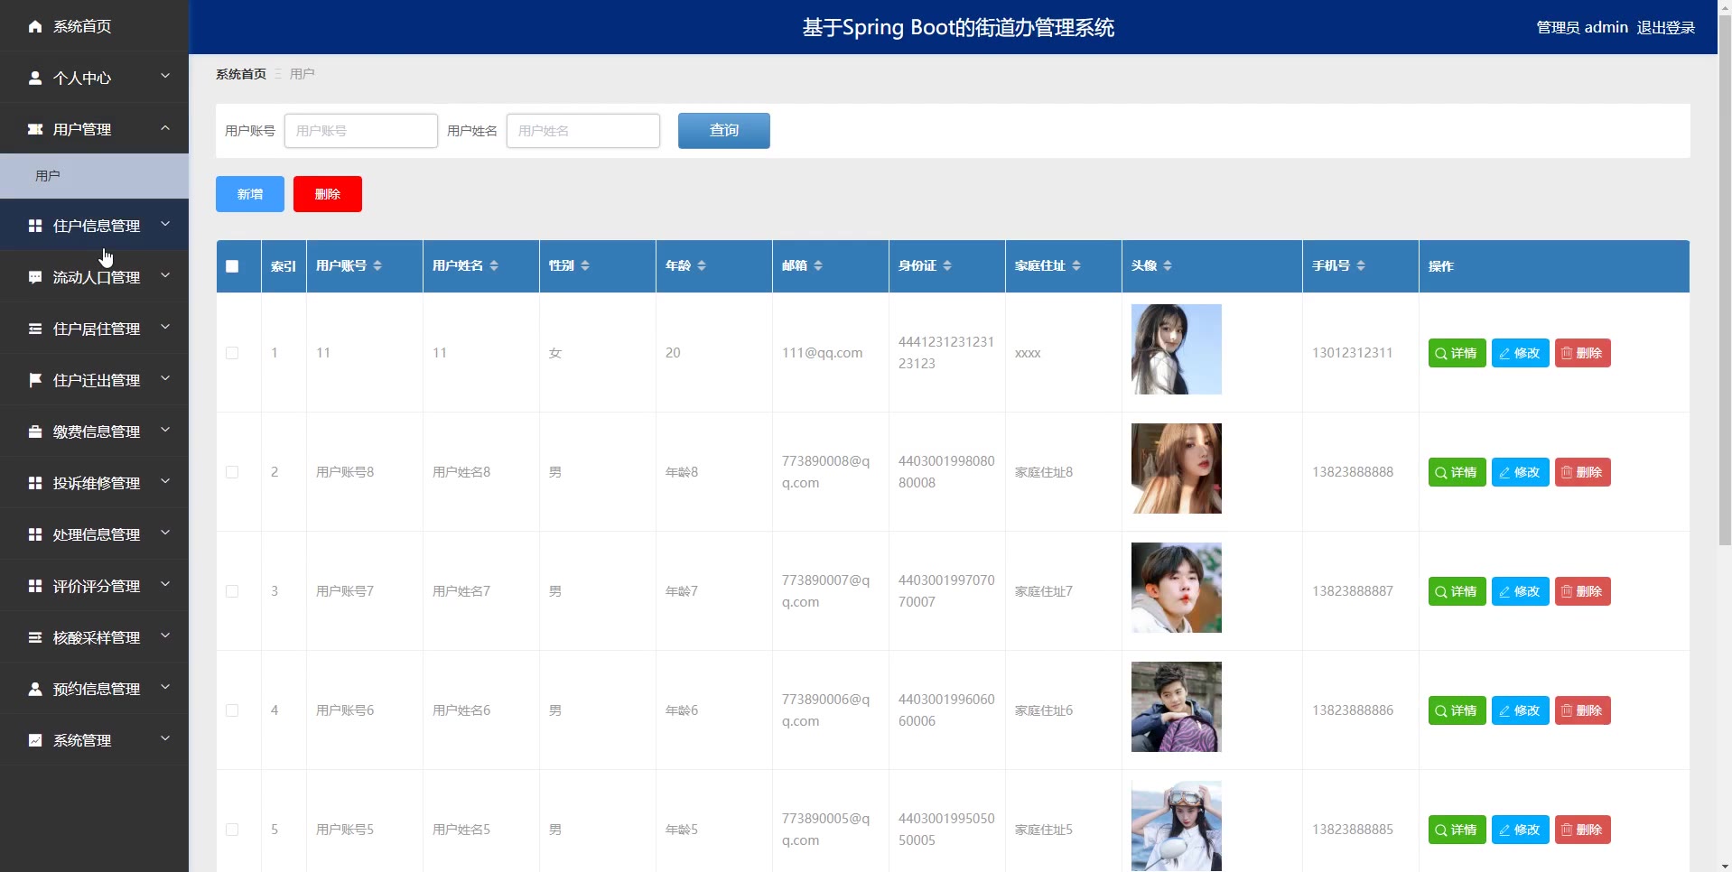Screen dimensions: 1732x872
Task: Select the checkbox for row 3
Action: [232, 591]
